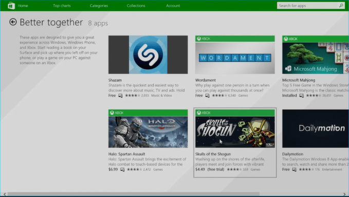Click the Skulls of the Shogun title
This screenshot has height=197, width=349.
pyautogui.click(x=213, y=154)
